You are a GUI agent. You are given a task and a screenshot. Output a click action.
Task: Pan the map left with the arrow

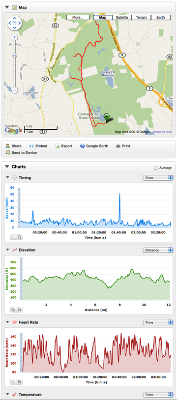[10, 23]
